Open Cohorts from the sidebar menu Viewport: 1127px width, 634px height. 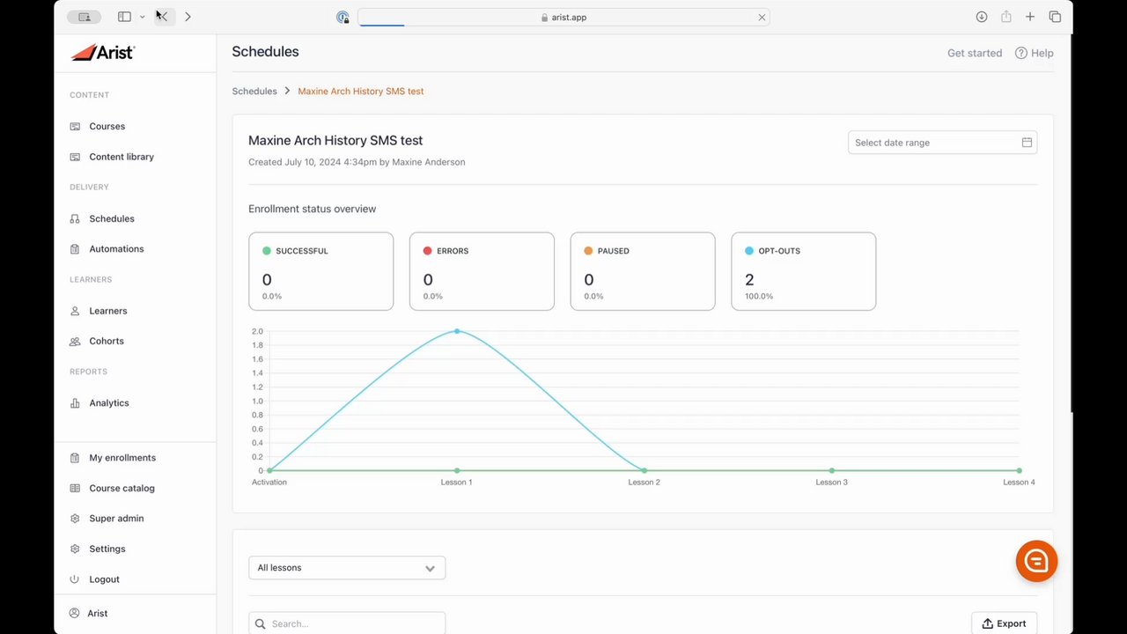click(106, 342)
